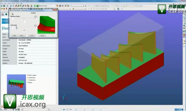Click the Back button in Electrode Wizard
The height and width of the screenshot is (111, 186).
14,35
